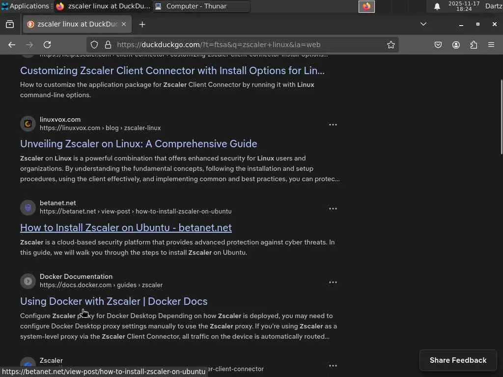Switch to Computer - Thunar taskbar window
The height and width of the screenshot is (377, 503).
(x=201, y=6)
